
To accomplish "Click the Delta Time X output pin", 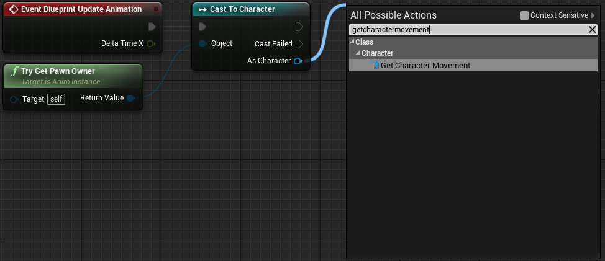I will pyautogui.click(x=151, y=43).
